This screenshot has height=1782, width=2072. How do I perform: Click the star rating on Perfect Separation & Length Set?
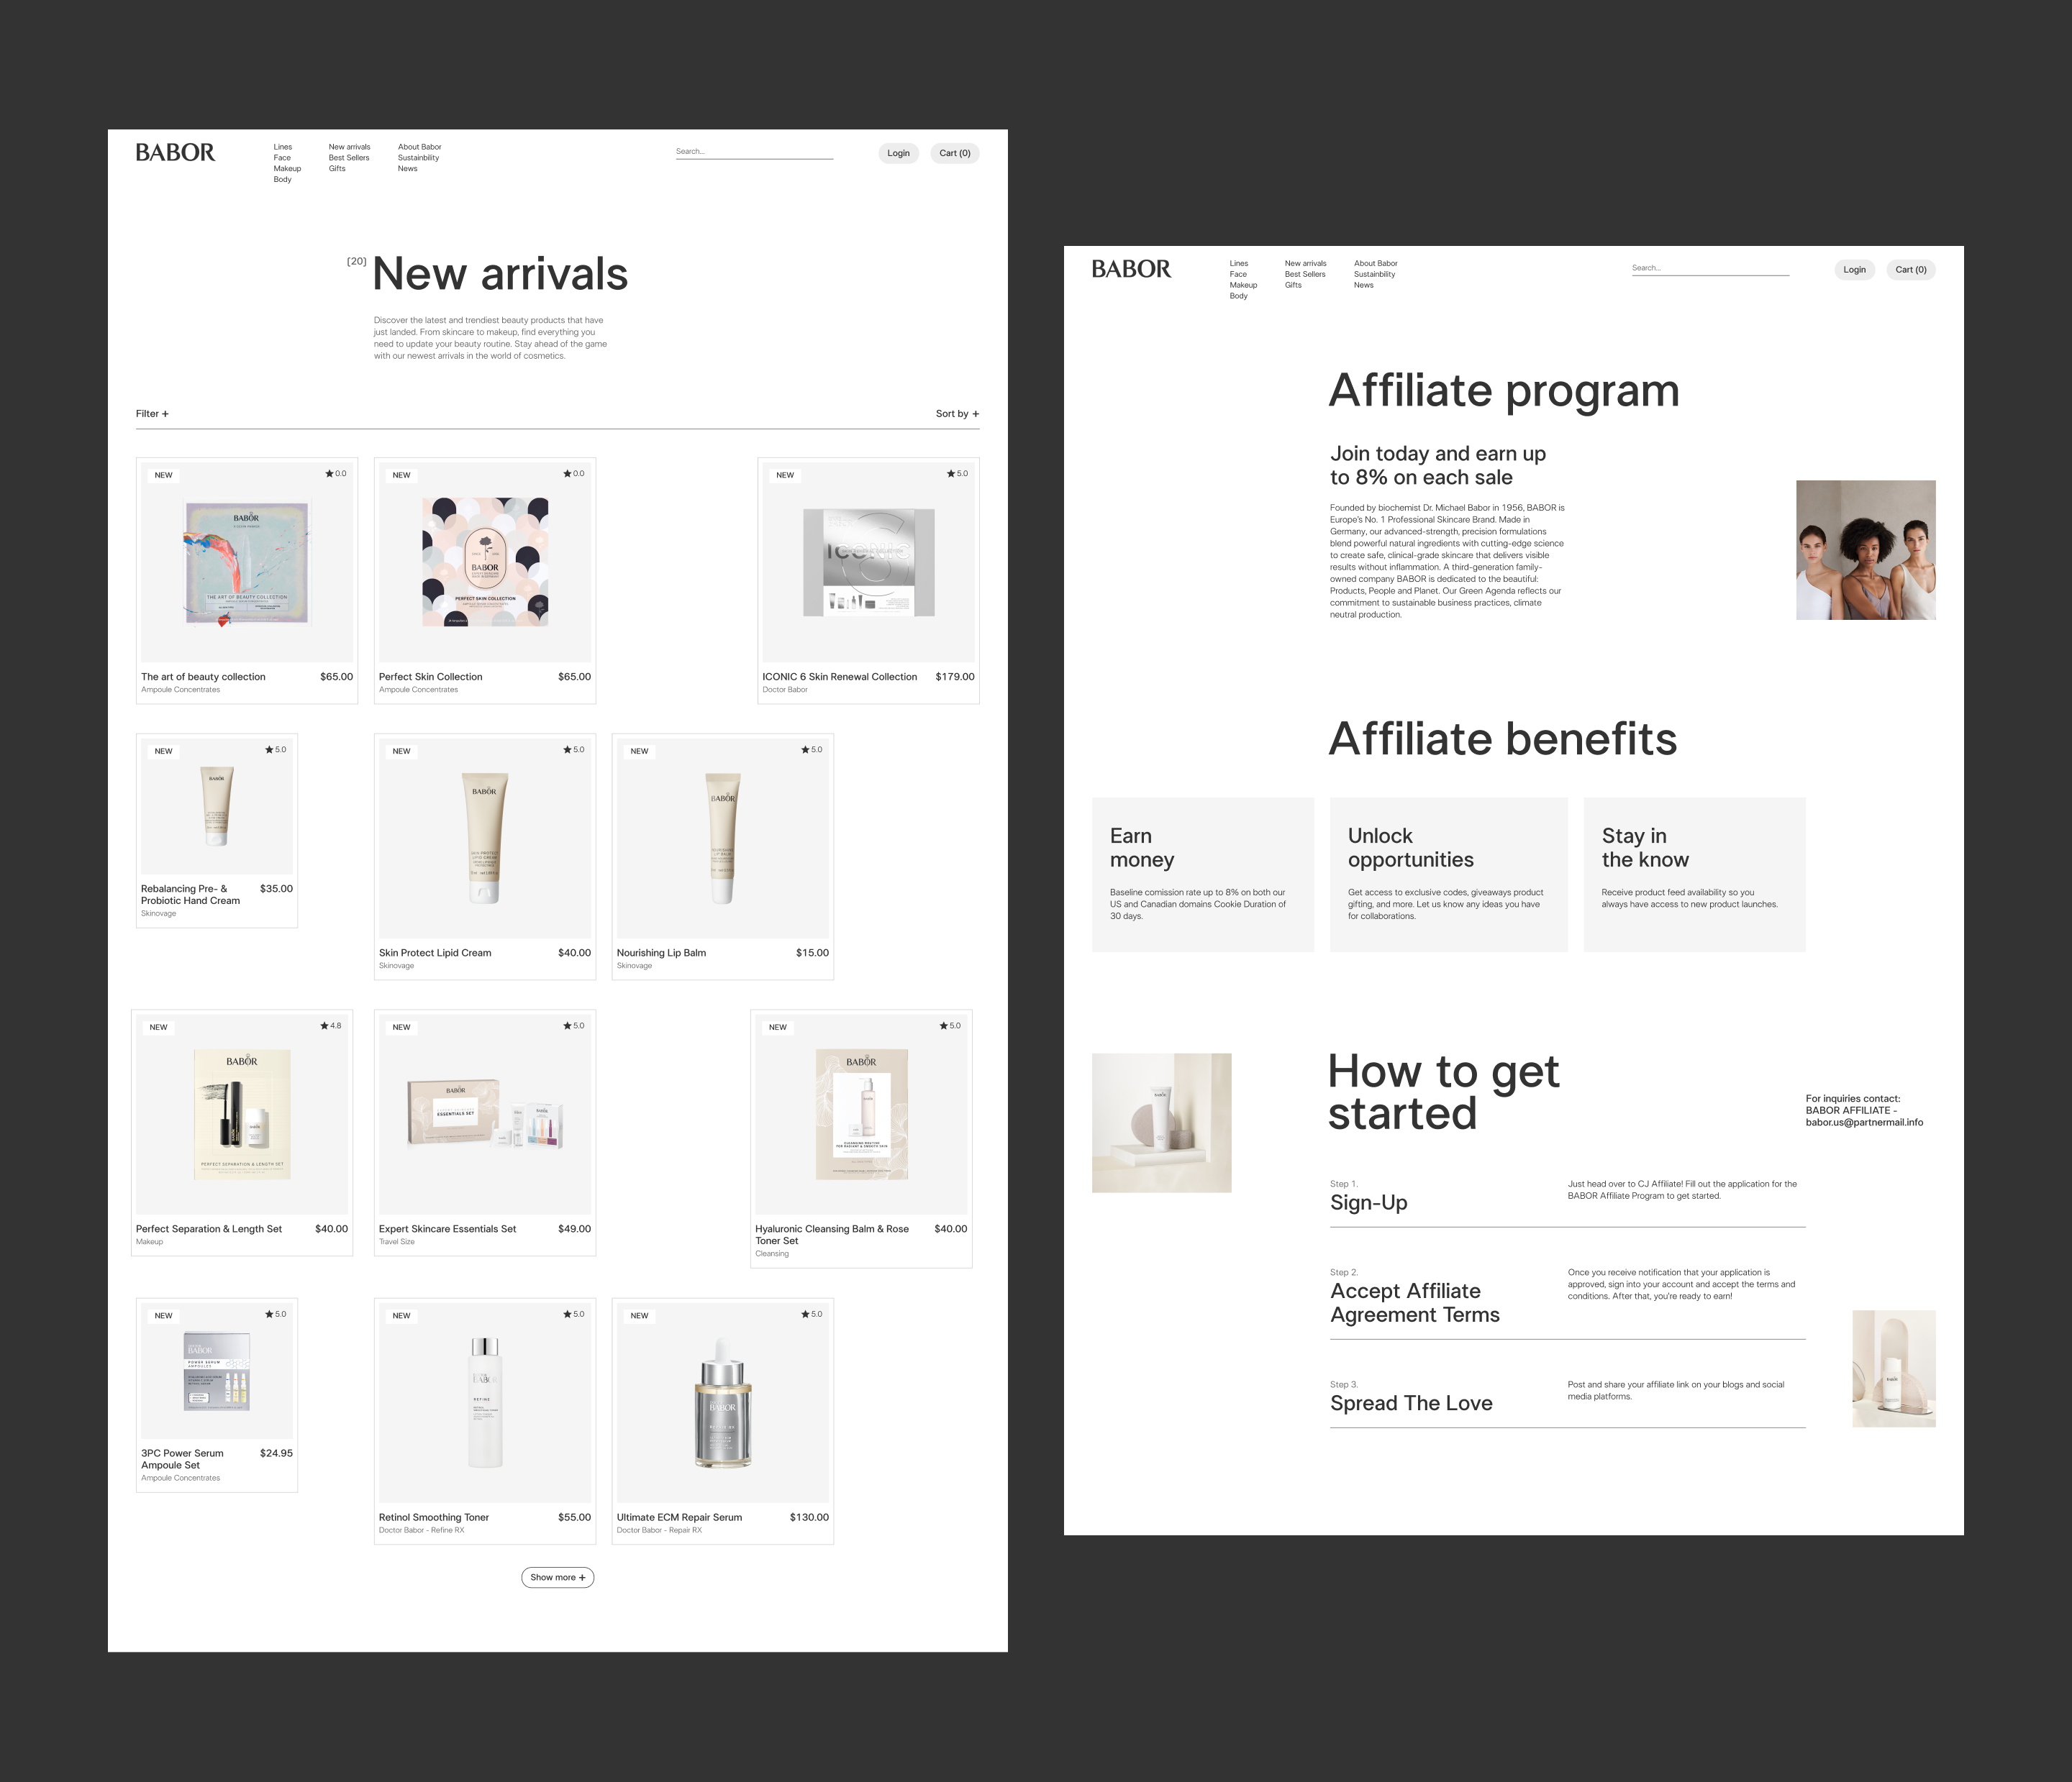point(331,1025)
